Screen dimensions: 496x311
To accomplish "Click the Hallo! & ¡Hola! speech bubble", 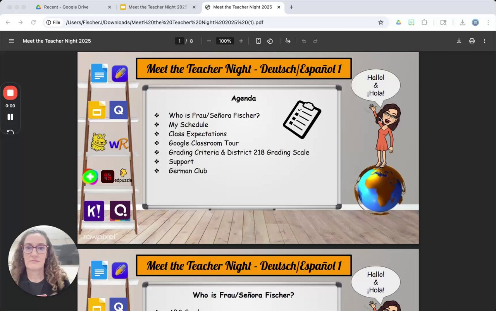I will coord(376,86).
